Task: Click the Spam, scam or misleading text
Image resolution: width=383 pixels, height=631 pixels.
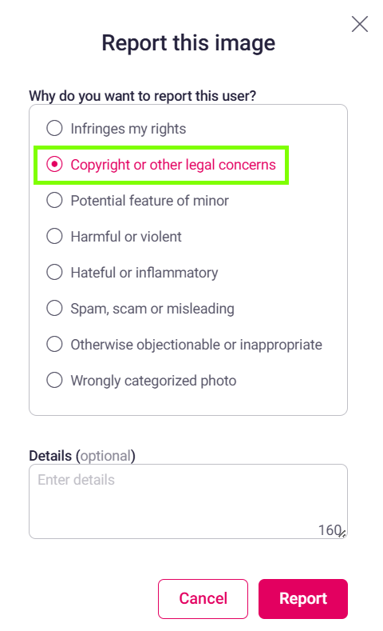Action: pos(152,309)
